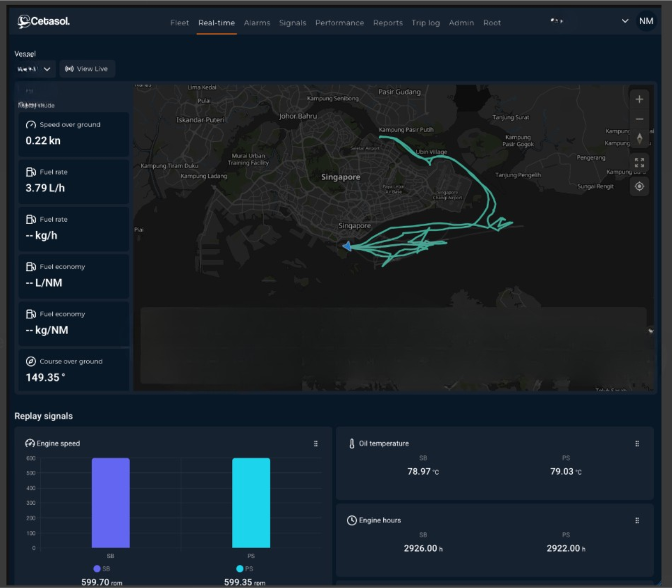Image resolution: width=672 pixels, height=588 pixels.
Task: Zoom in on the map
Action: 639,99
